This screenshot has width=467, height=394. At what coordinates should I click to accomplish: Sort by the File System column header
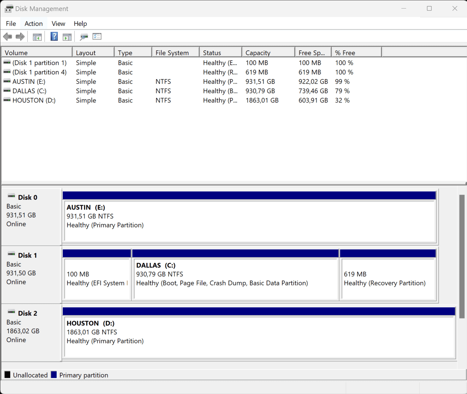[x=176, y=53]
